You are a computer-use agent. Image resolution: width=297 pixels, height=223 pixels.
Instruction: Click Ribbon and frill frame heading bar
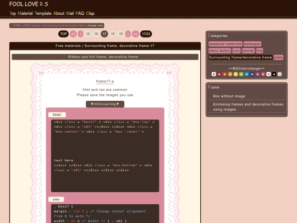click(105, 57)
